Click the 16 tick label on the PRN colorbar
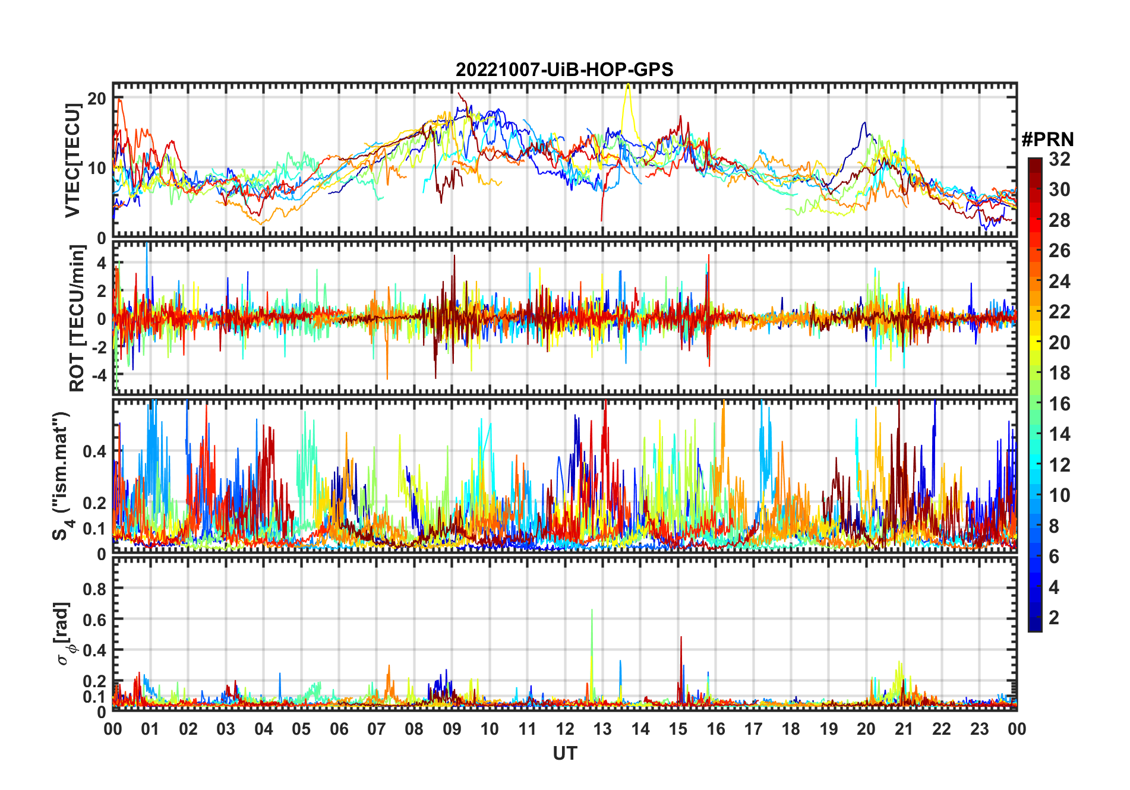Viewport: 1130px width, 790px height. [x=1059, y=404]
